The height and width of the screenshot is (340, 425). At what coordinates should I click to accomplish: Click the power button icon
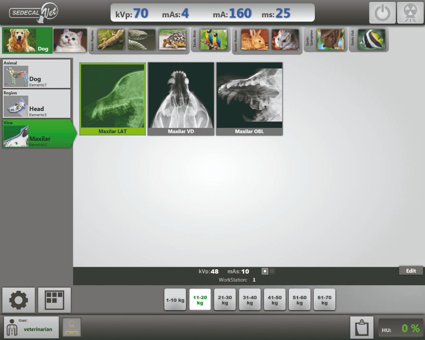point(382,13)
